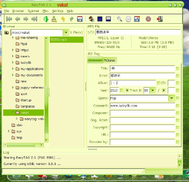189x182 pixels.
Task: Go to next file arrow icon
Action: click(26, 19)
